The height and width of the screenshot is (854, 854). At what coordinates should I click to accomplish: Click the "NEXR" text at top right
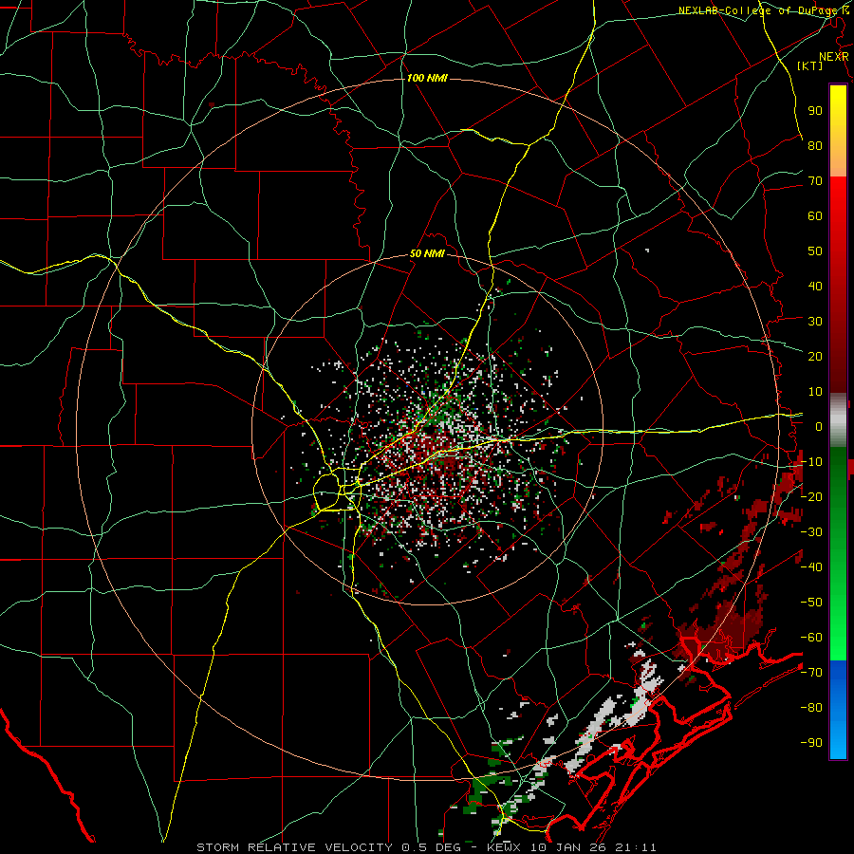click(x=834, y=57)
